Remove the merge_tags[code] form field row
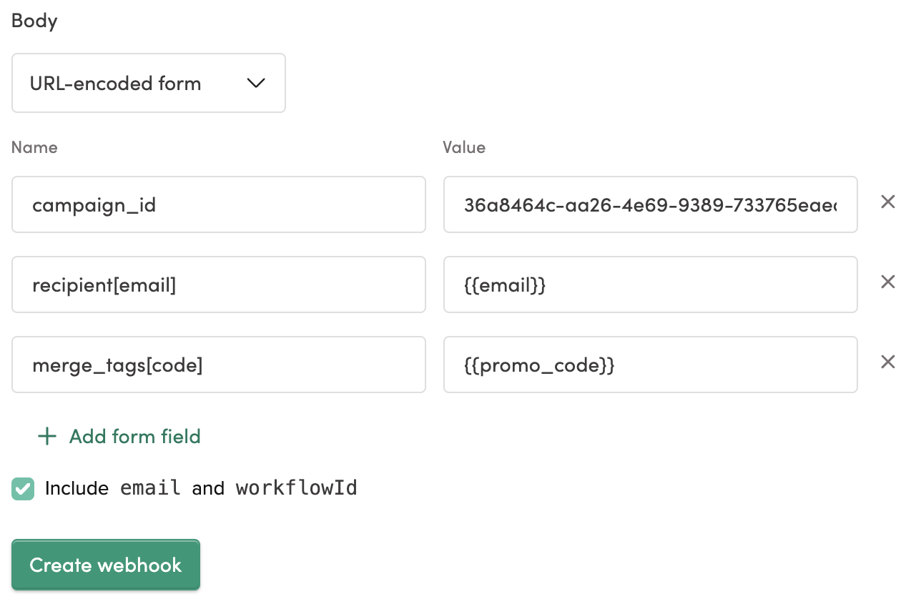The width and height of the screenshot is (921, 609). (887, 362)
